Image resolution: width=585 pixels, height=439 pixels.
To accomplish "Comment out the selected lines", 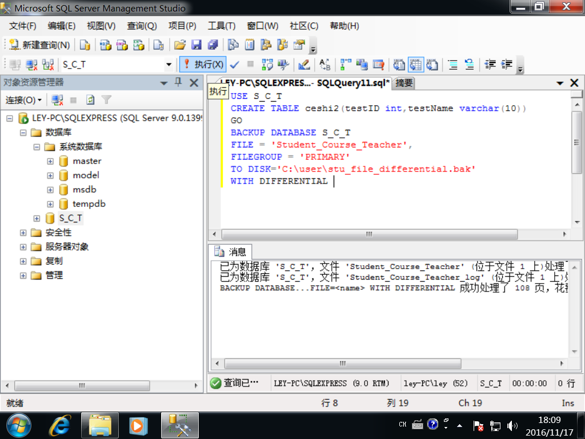I will 453,65.
